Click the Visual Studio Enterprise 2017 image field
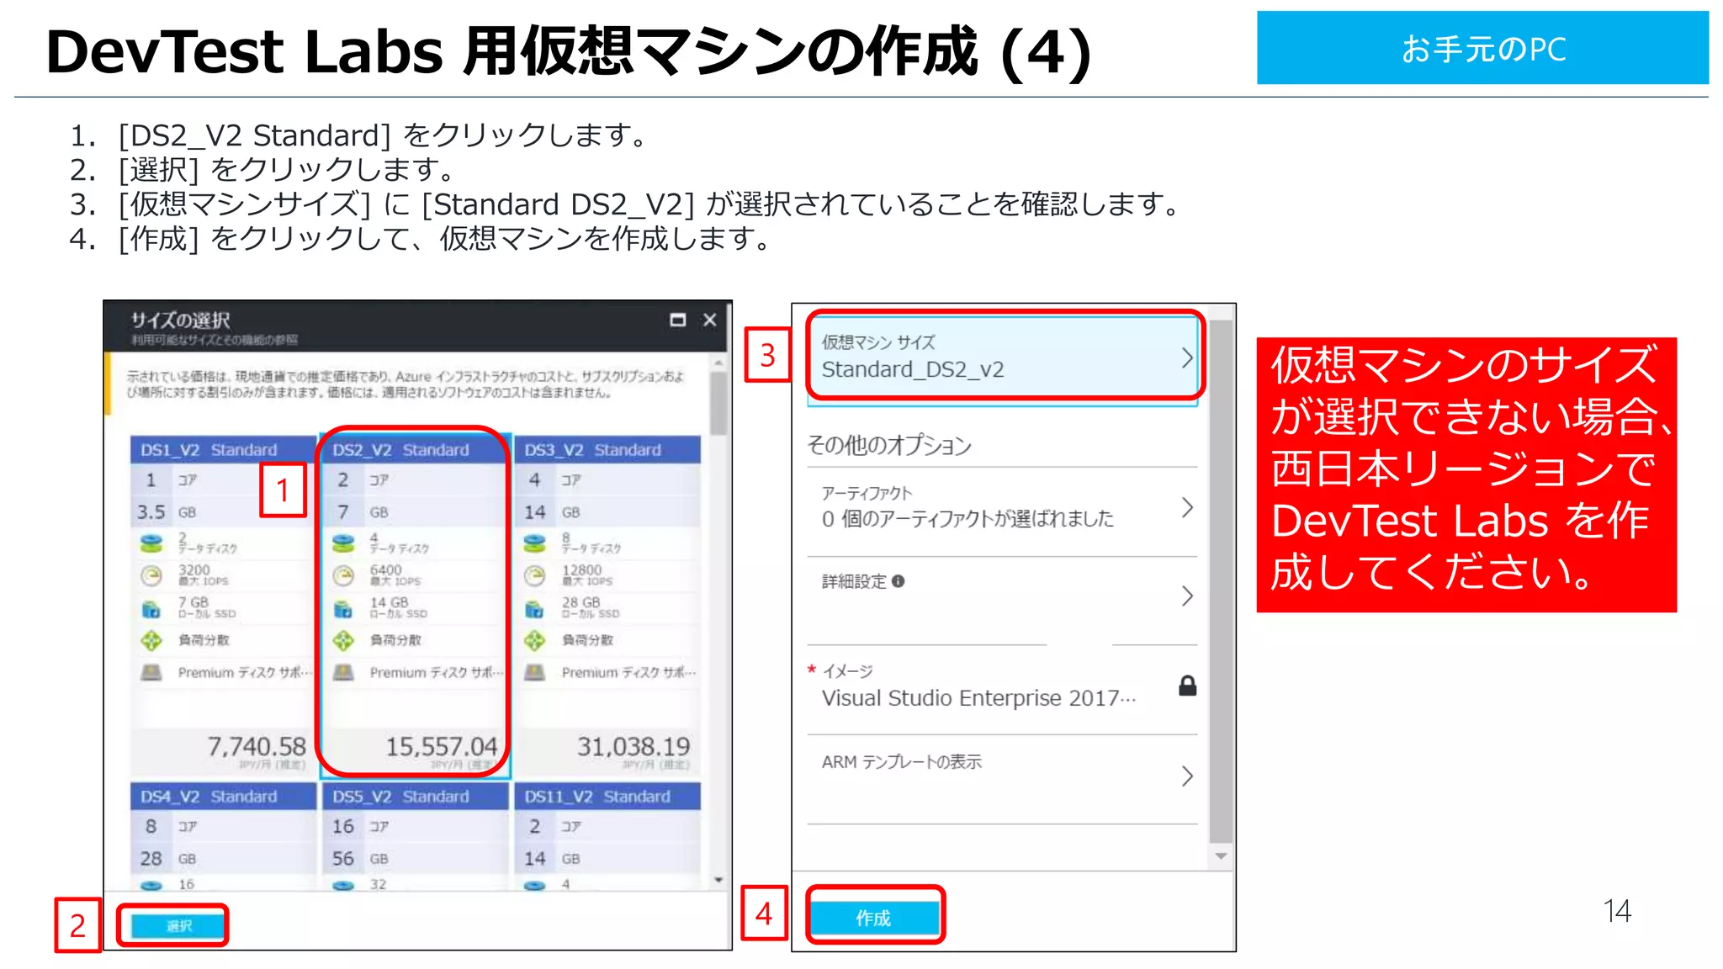The image size is (1723, 969). click(x=1002, y=686)
